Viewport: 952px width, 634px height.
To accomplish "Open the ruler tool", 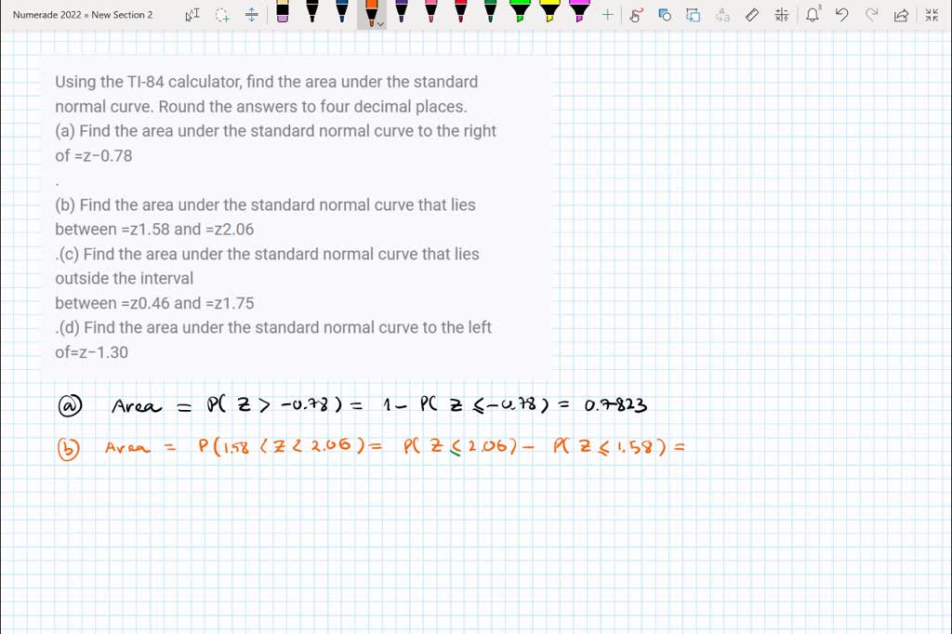I will pyautogui.click(x=752, y=15).
